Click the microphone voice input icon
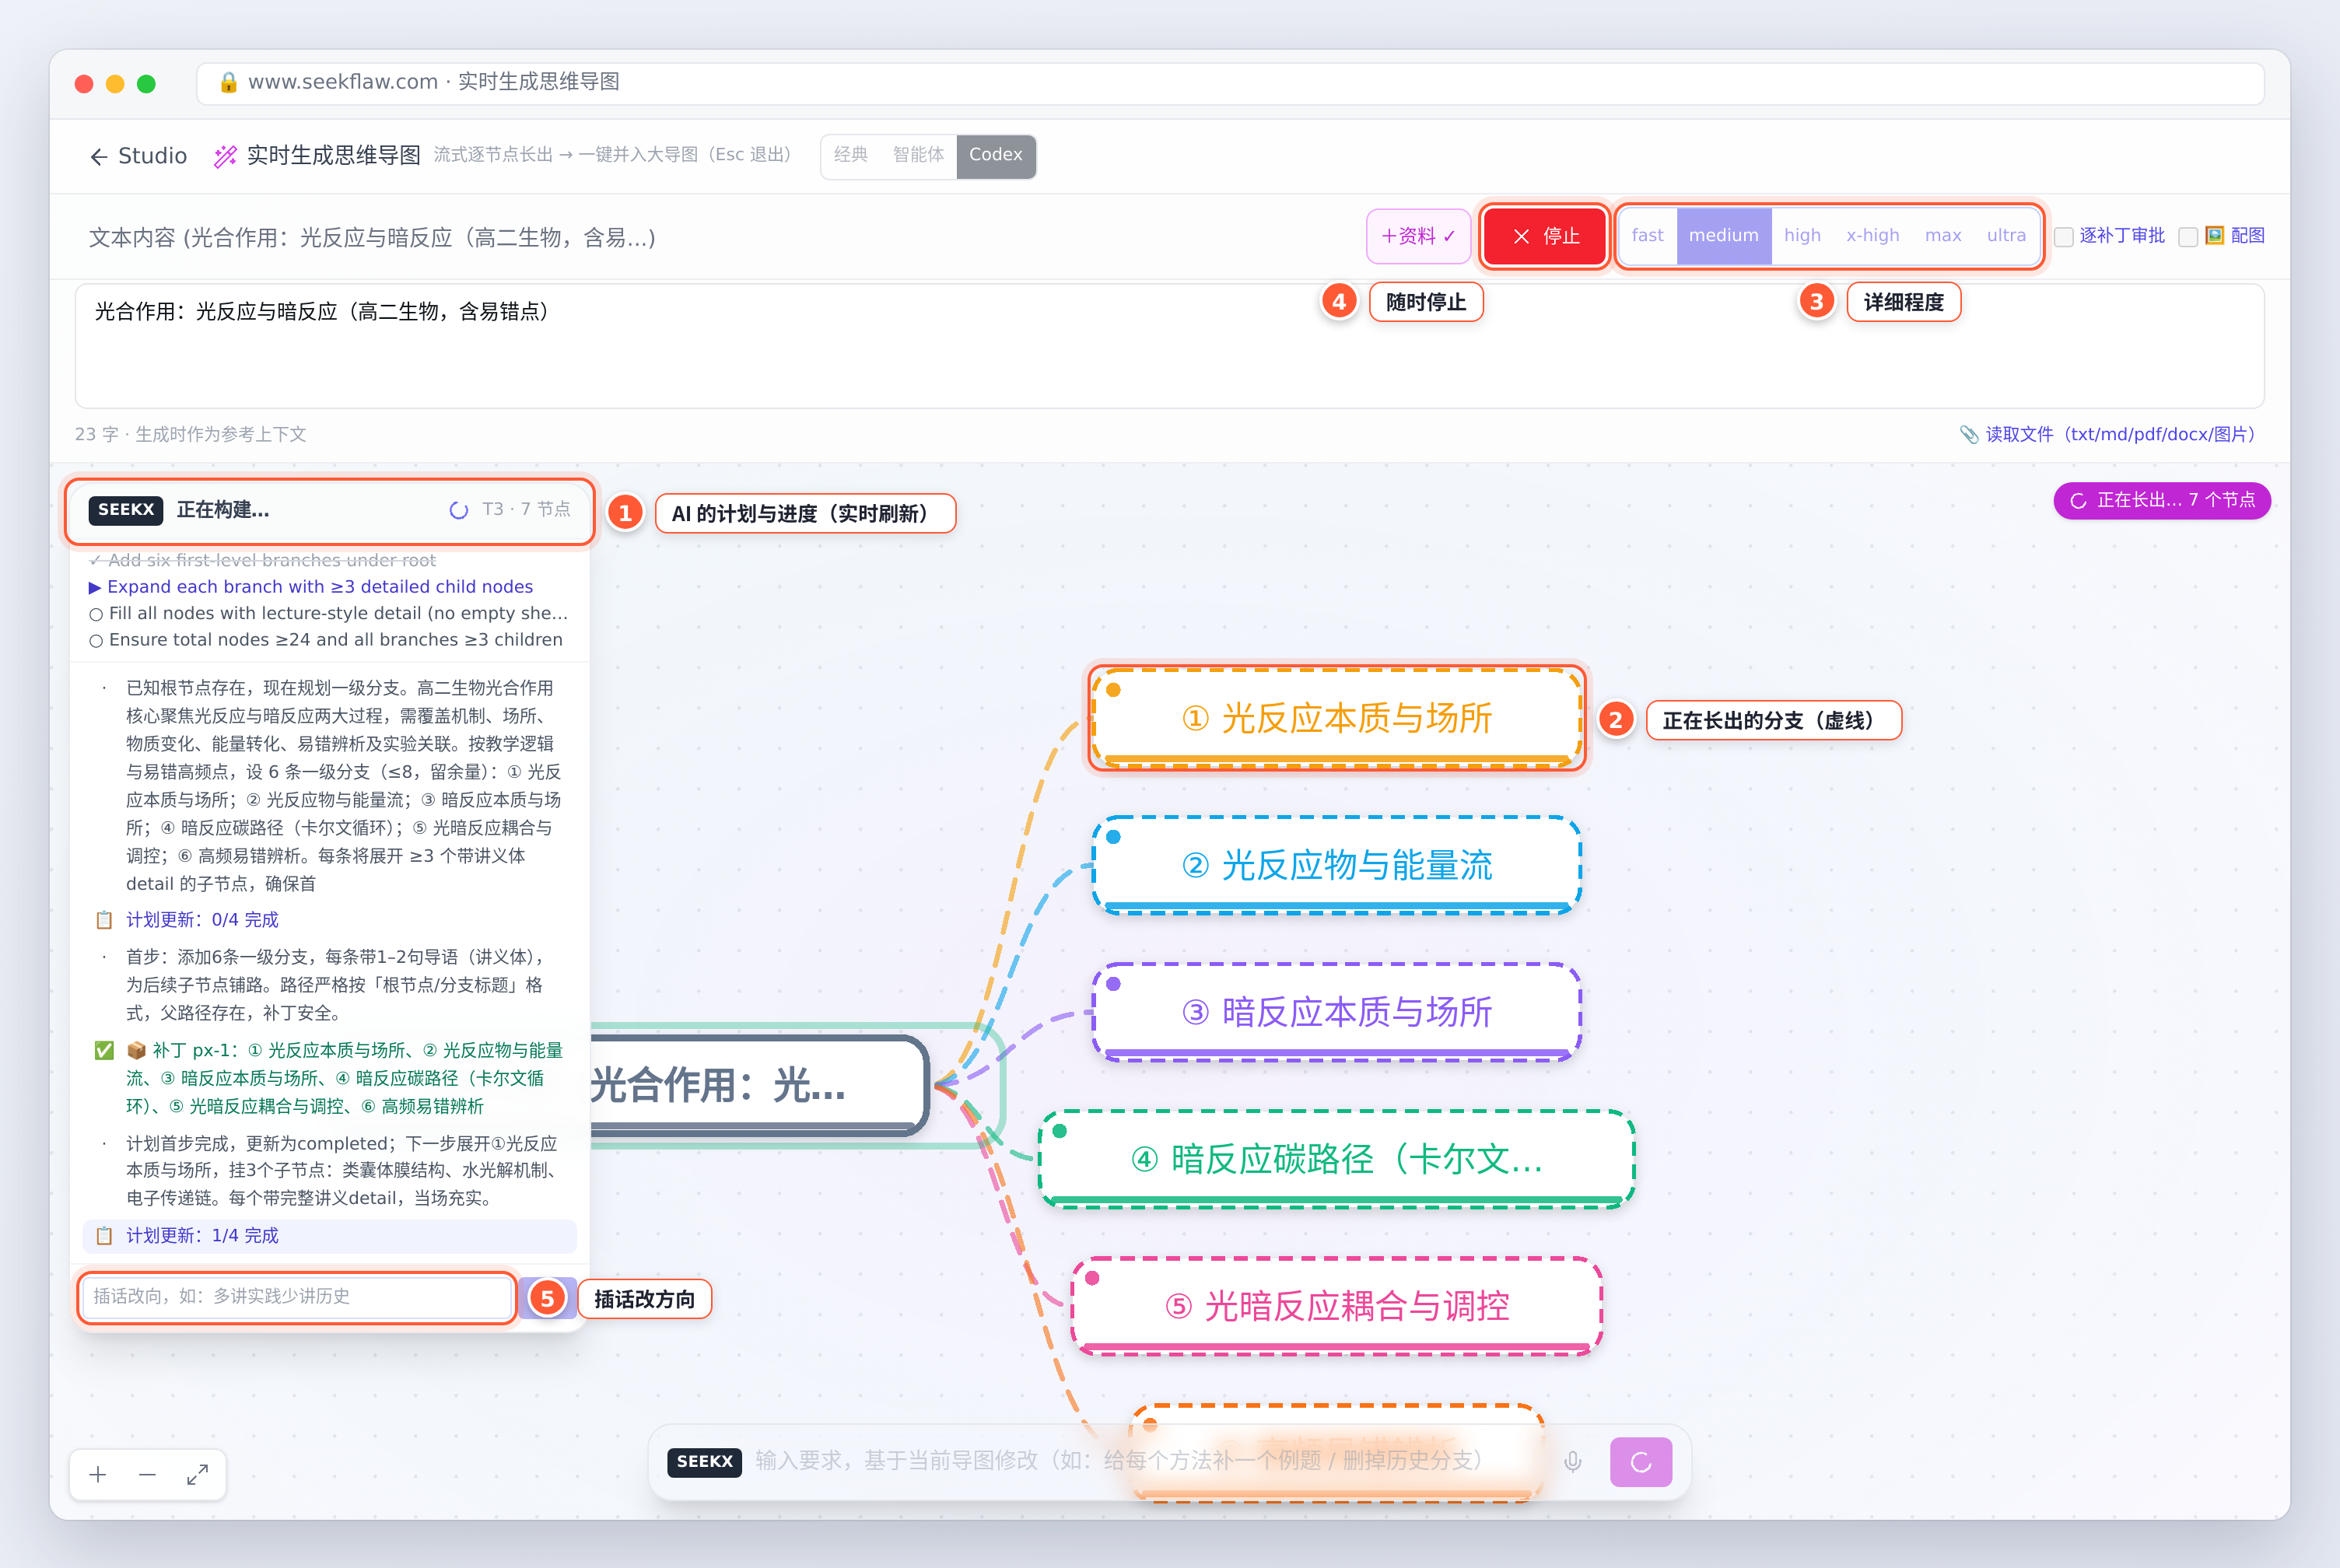Image resolution: width=2340 pixels, height=1568 pixels. tap(1573, 1462)
